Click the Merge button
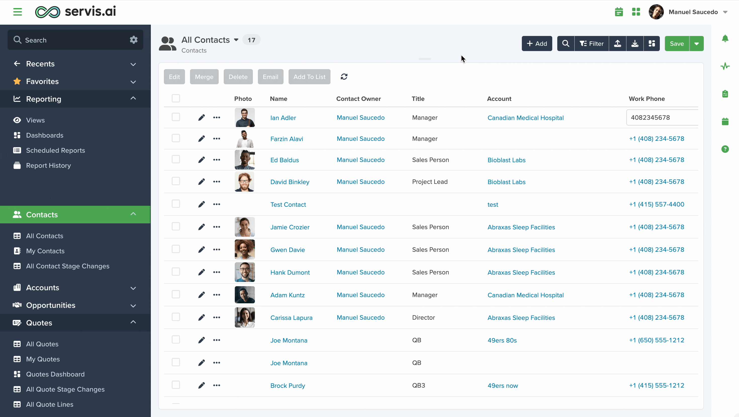The height and width of the screenshot is (417, 739). [204, 77]
